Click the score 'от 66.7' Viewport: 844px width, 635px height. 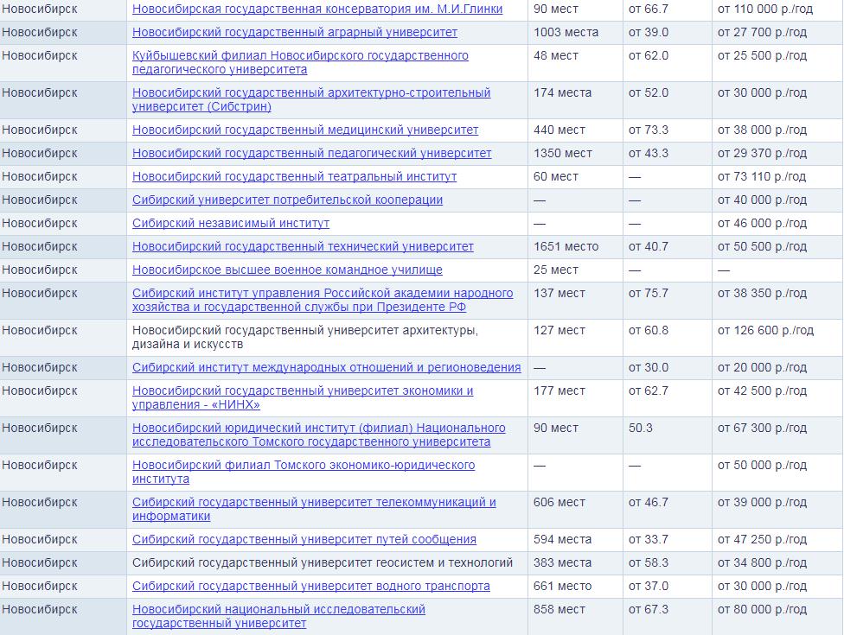[649, 10]
